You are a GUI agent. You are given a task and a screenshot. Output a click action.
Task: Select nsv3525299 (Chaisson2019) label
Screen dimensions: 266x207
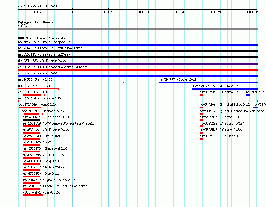[x=222, y=123]
